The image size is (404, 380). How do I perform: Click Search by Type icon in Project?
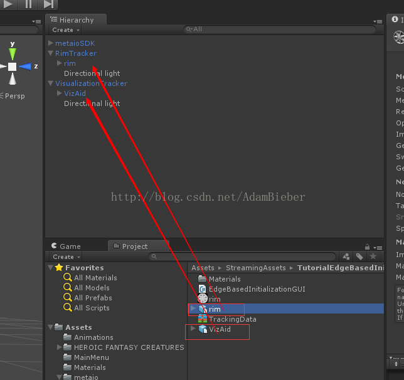pyautogui.click(x=346, y=256)
